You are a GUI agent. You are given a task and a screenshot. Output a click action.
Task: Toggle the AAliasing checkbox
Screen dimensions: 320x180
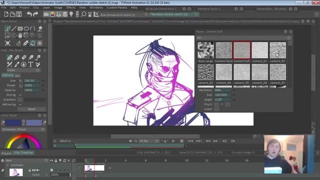coord(20,104)
